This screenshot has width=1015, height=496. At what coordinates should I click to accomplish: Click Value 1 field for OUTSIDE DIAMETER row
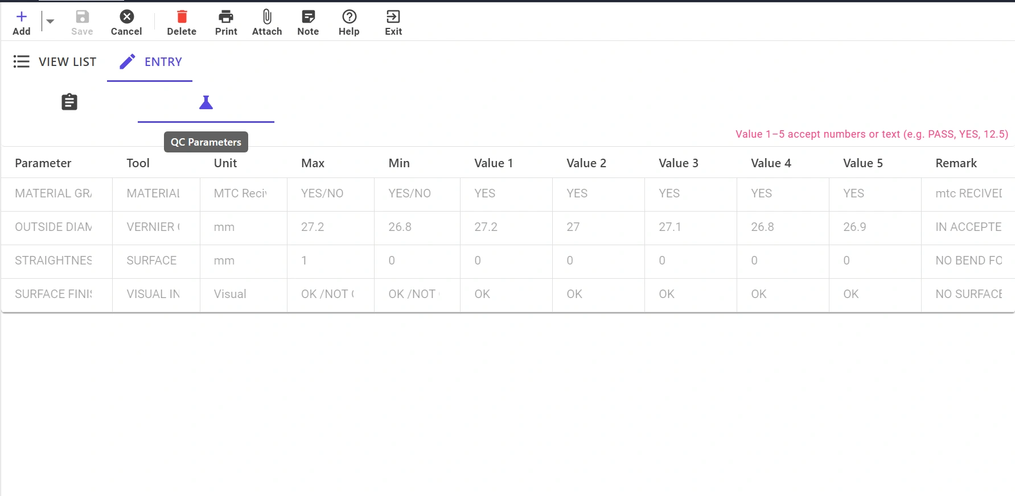point(506,228)
